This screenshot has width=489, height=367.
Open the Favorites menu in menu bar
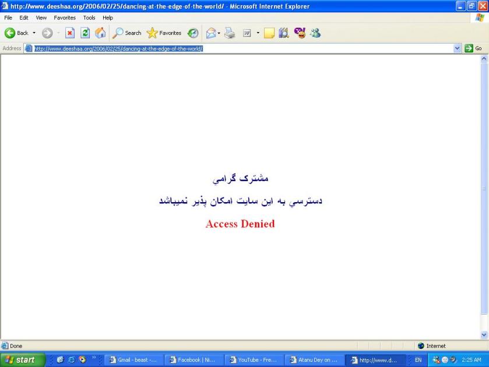coord(65,18)
